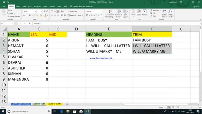The width and height of the screenshot is (202, 114).
Task: Save the workbook with the Save icon
Action: 3,2
